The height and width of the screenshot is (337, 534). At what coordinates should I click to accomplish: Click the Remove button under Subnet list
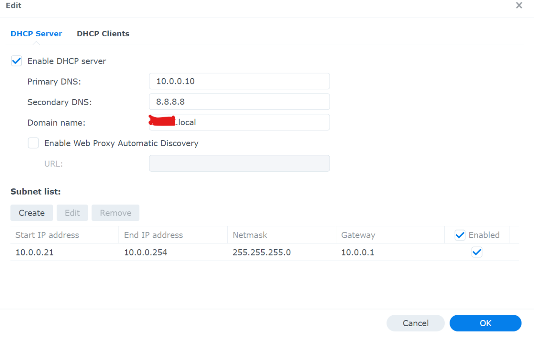coord(115,213)
